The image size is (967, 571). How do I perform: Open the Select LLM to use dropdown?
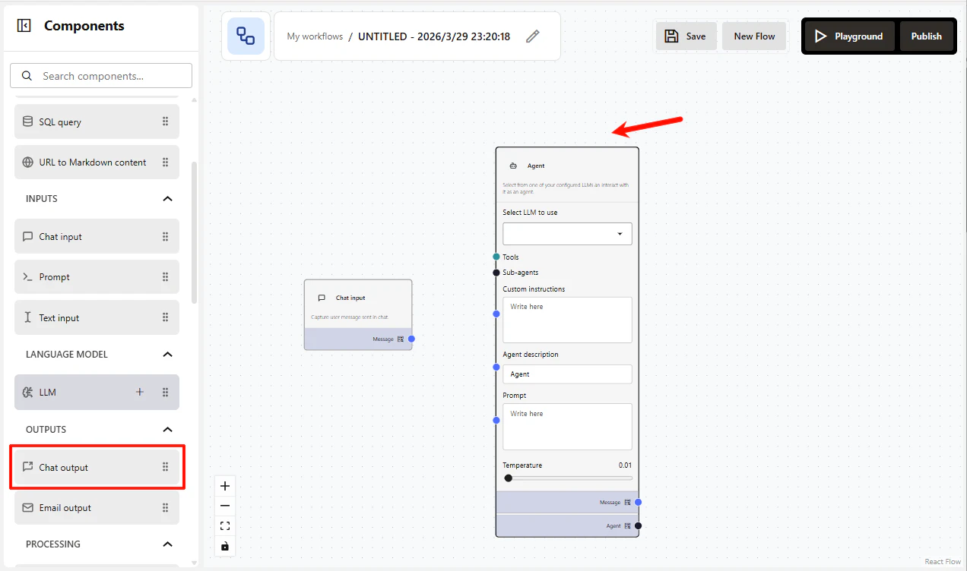coord(567,234)
